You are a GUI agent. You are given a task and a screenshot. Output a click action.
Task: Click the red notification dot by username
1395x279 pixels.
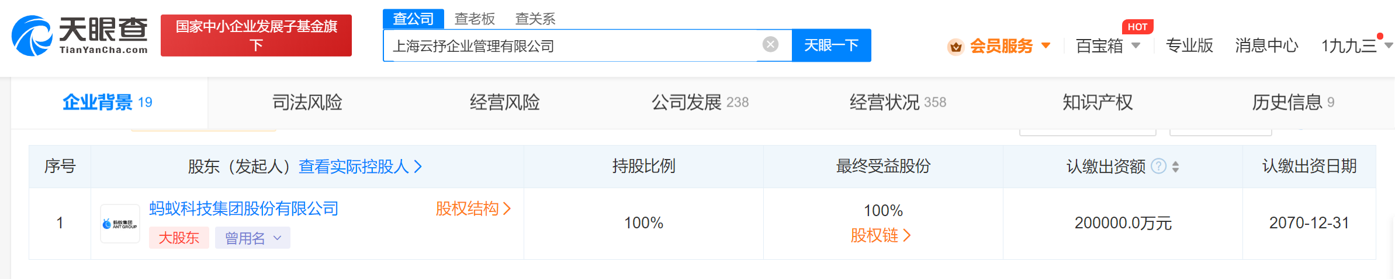pyautogui.click(x=1380, y=36)
